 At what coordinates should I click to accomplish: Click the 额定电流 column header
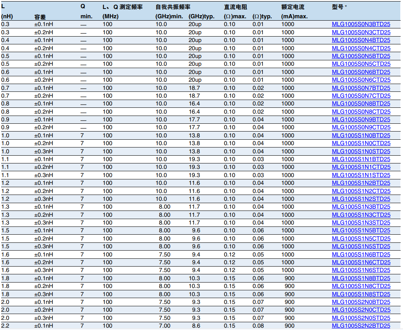point(293,7)
